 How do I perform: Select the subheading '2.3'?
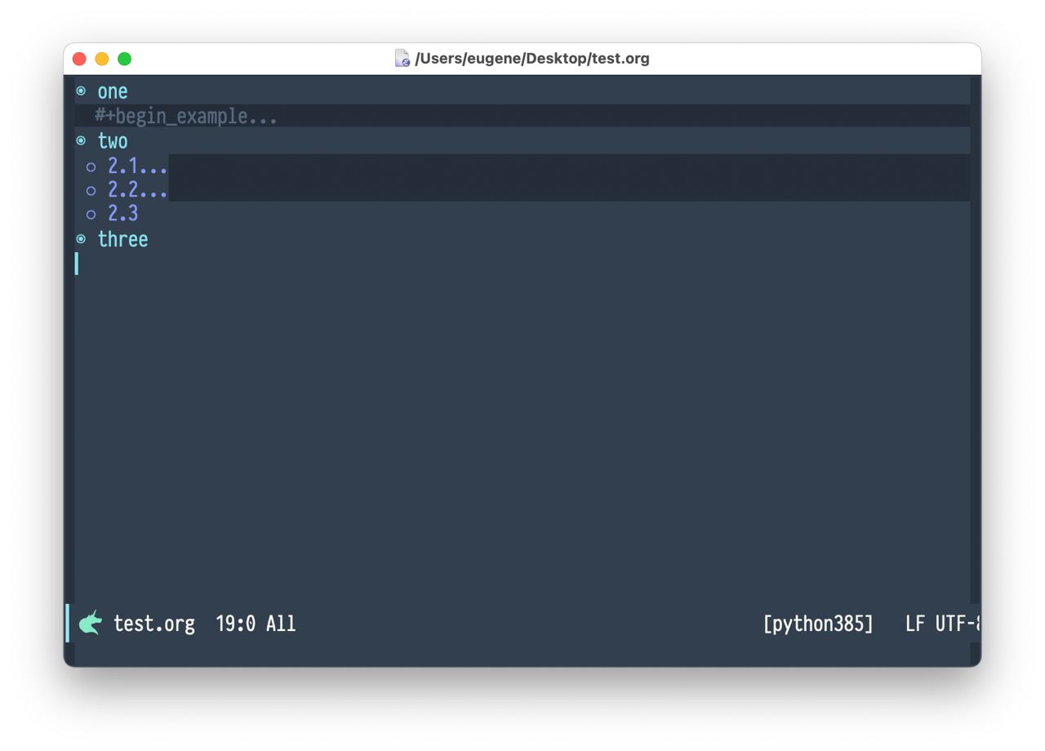point(122,214)
